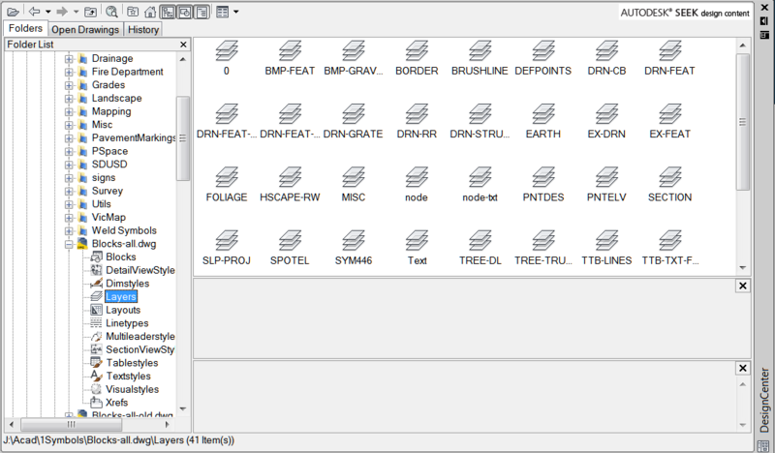
Task: Select Visualstyles in the tree
Action: (x=132, y=389)
